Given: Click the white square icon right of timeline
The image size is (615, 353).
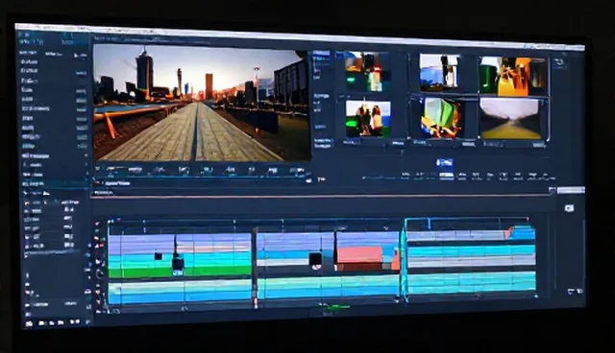Looking at the screenshot, I should pyautogui.click(x=569, y=208).
